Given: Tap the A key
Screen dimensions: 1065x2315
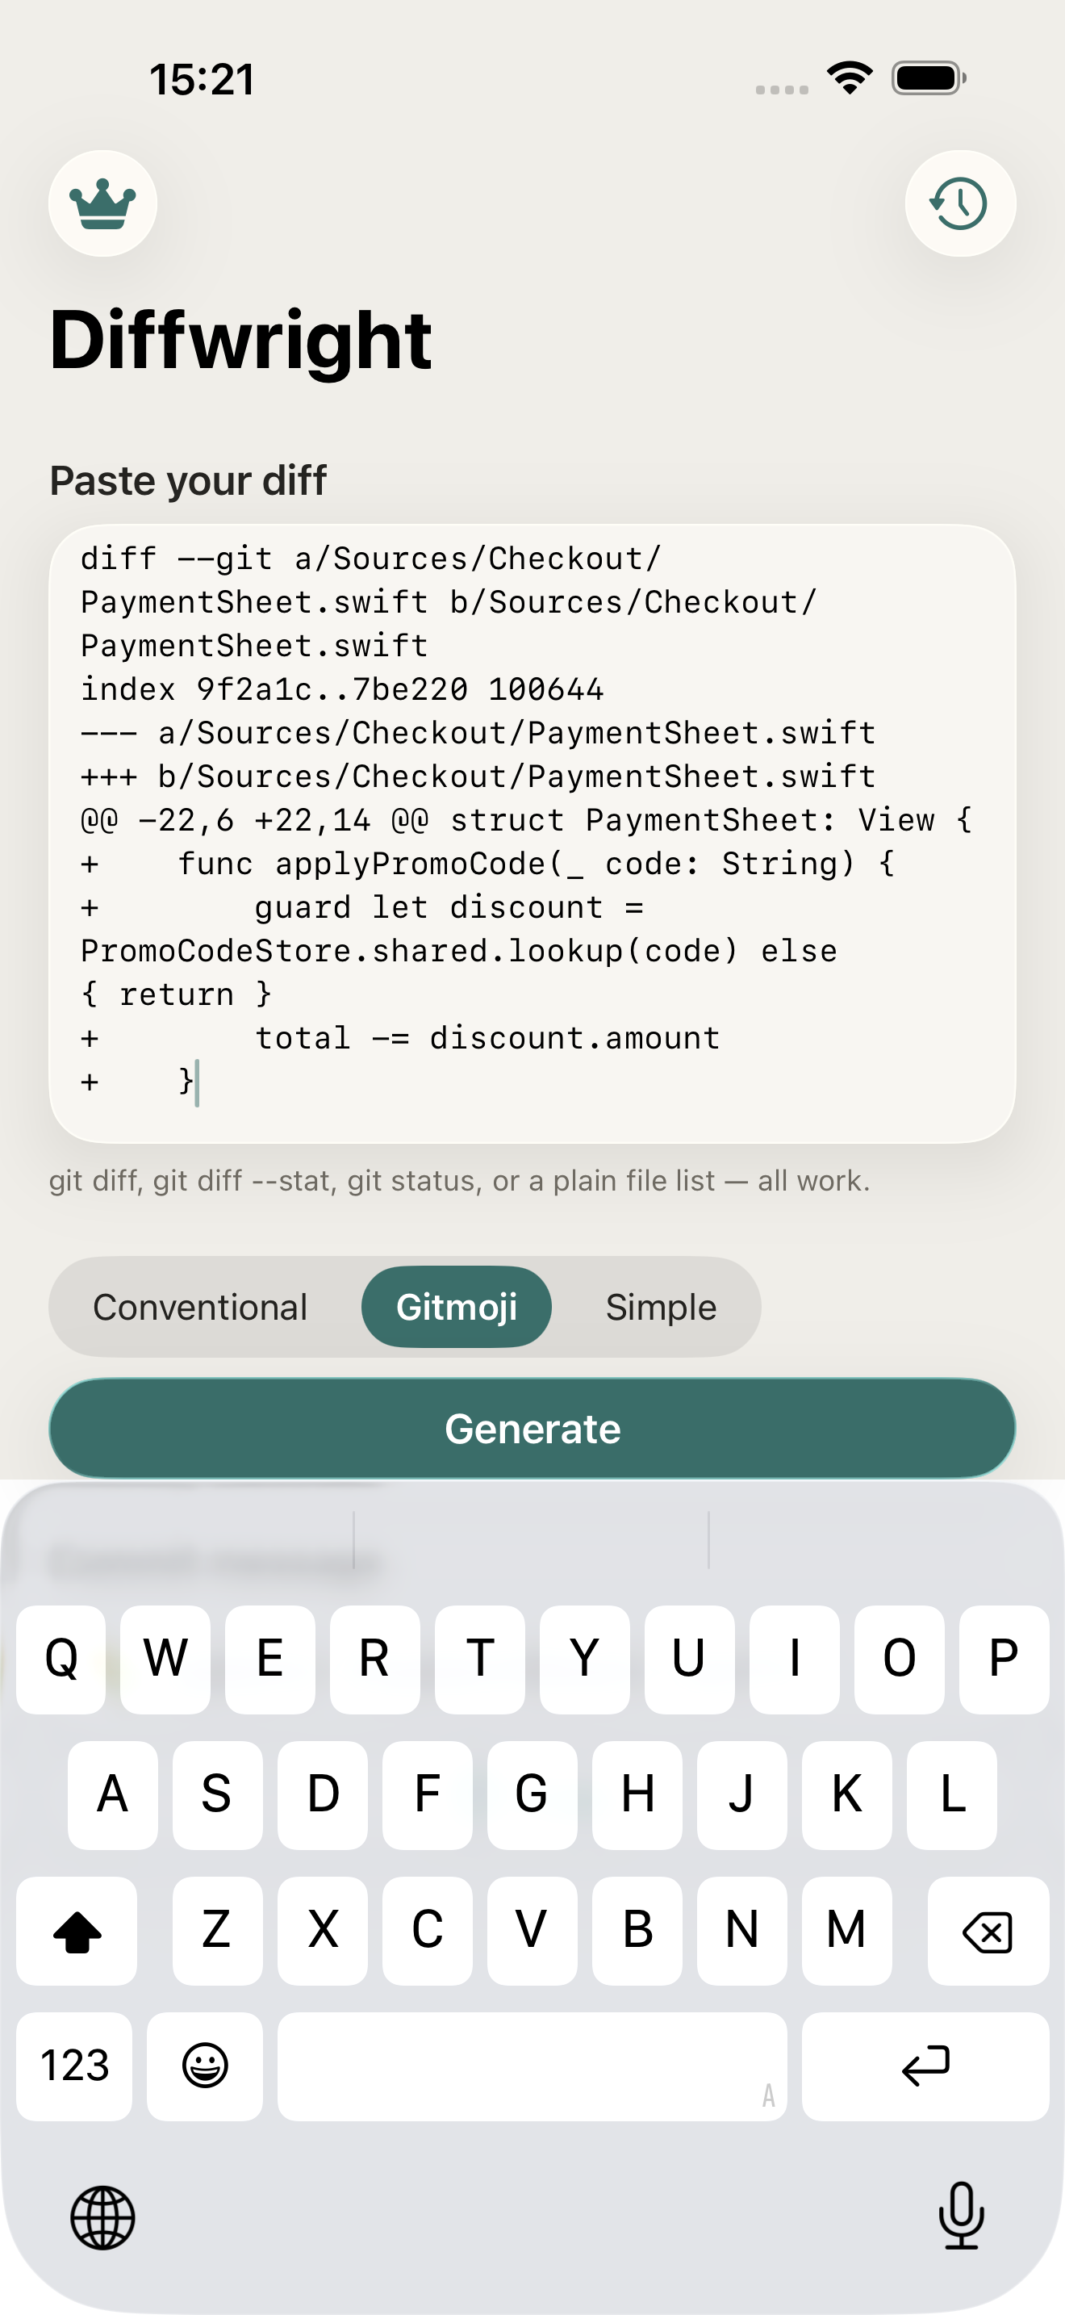Looking at the screenshot, I should 112,1794.
